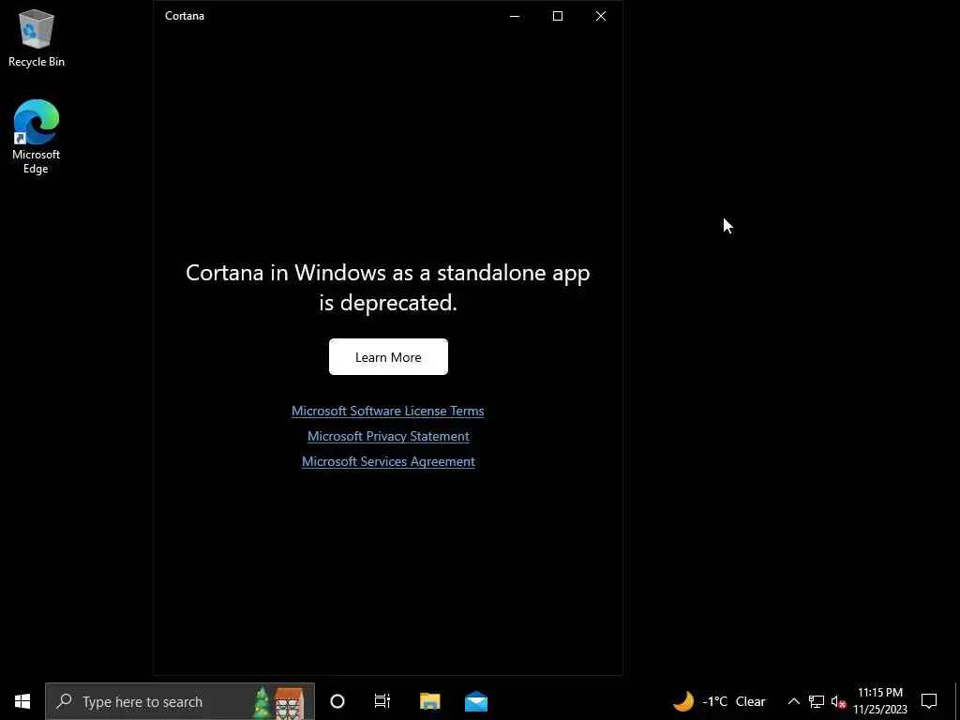Open the network status tray icon
The width and height of the screenshot is (960, 720).
coord(817,701)
